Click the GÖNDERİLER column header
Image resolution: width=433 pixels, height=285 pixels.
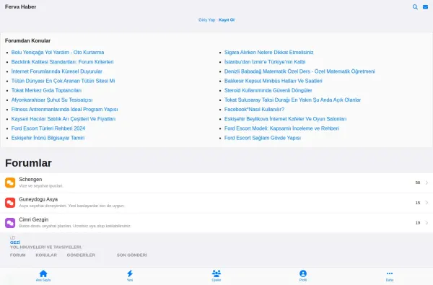pyautogui.click(x=81, y=255)
